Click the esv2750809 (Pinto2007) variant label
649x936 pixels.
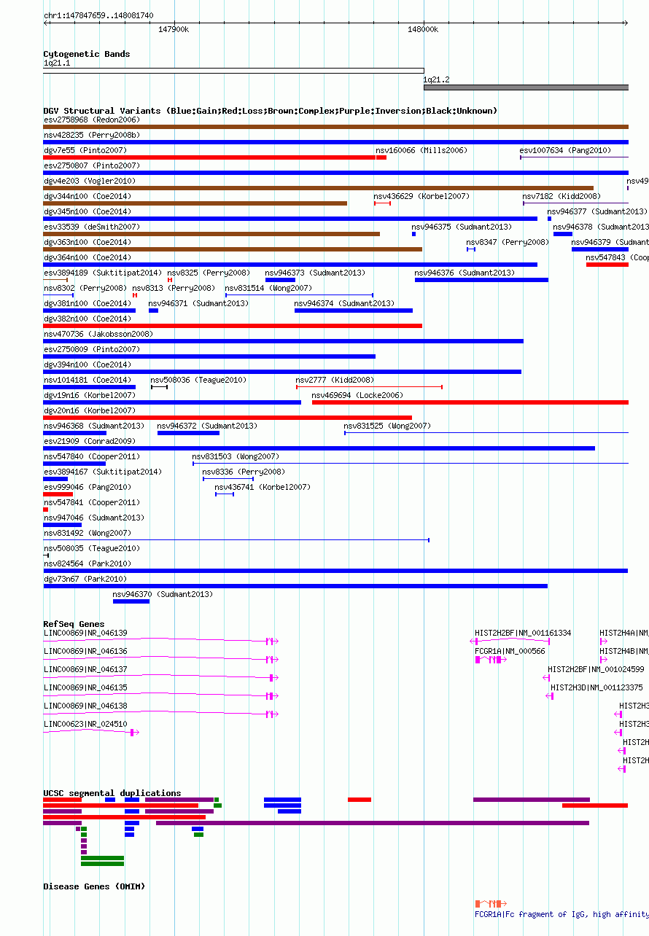pyautogui.click(x=91, y=349)
